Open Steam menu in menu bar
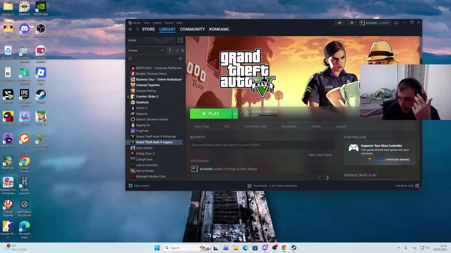The width and height of the screenshot is (451, 253). click(137, 23)
